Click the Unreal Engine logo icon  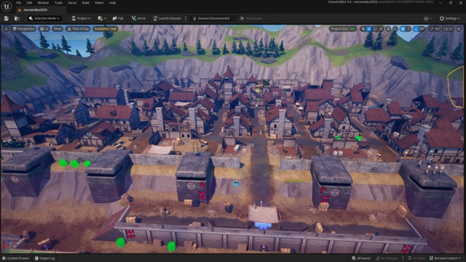[x=7, y=7]
